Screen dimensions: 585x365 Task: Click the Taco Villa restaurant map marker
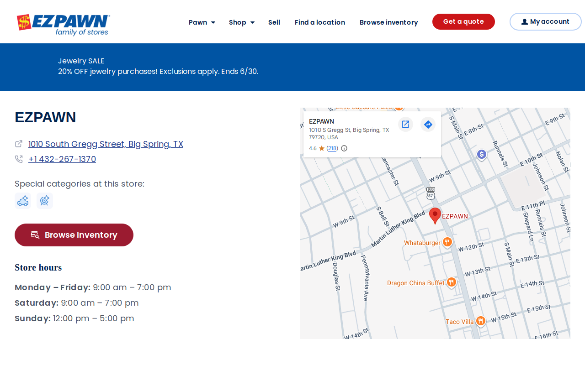pos(480,321)
